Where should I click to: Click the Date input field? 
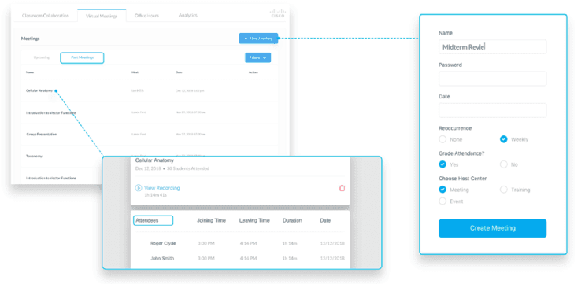coord(492,110)
